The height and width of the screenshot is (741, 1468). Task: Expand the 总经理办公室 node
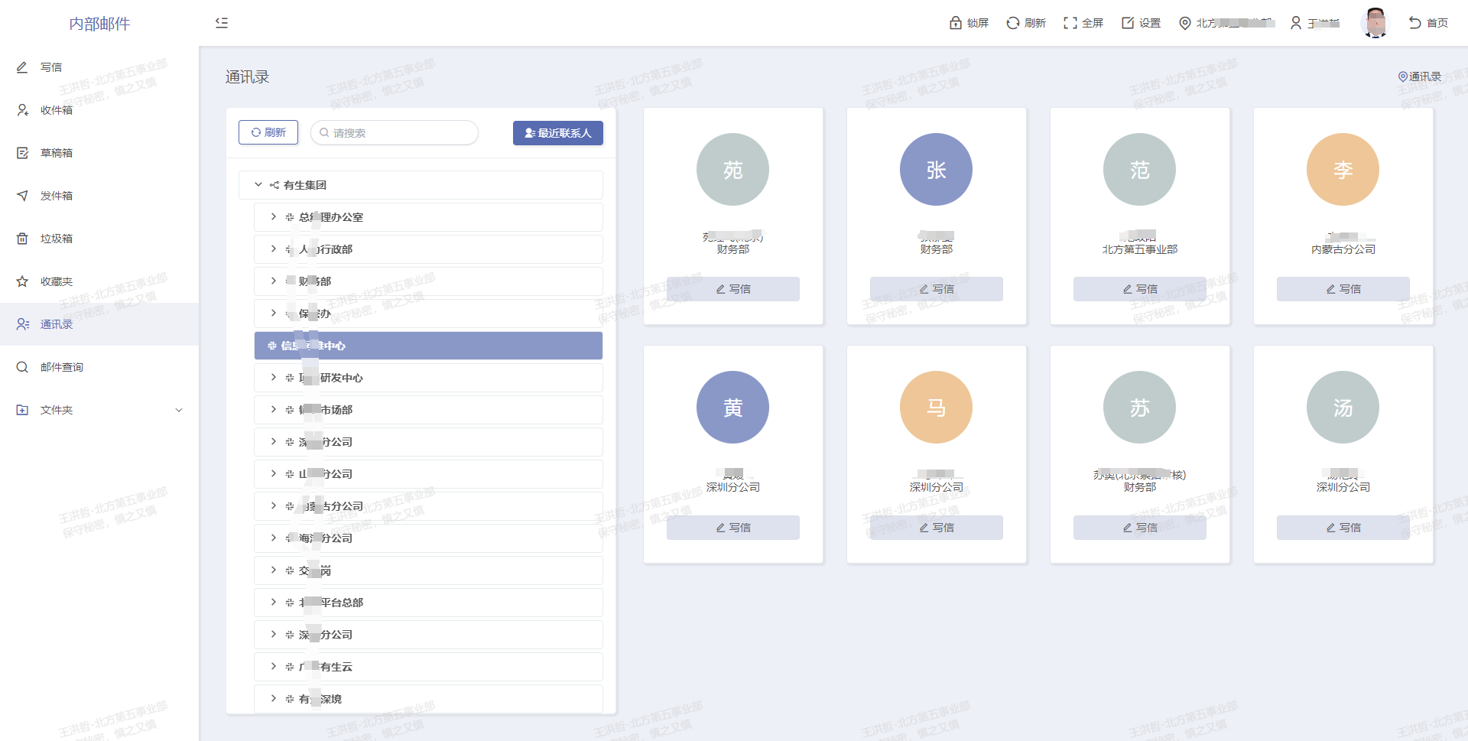273,217
